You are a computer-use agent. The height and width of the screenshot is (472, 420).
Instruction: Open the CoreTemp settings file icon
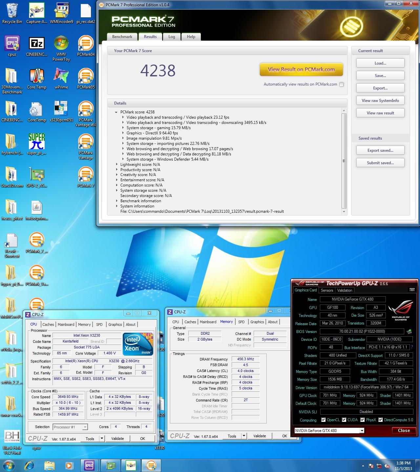[x=36, y=111]
